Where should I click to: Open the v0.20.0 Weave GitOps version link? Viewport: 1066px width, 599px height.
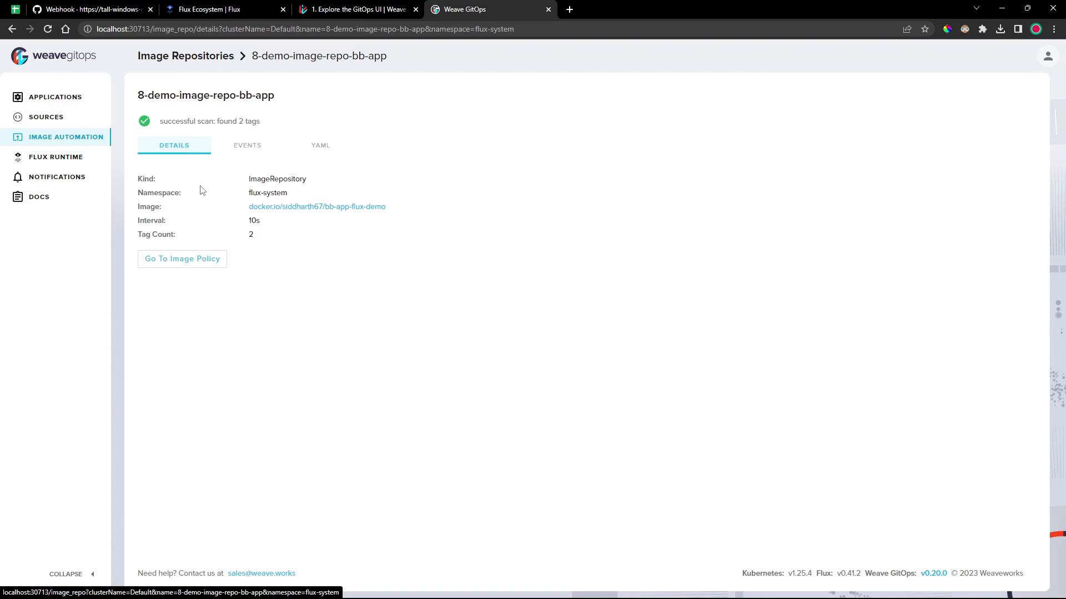click(x=934, y=573)
